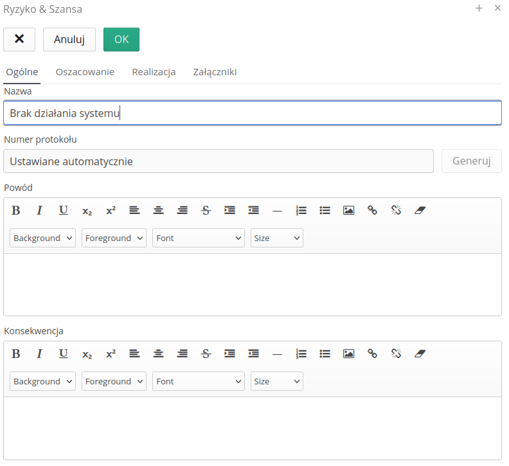
Task: Open the Załączniki tab
Action: [215, 72]
